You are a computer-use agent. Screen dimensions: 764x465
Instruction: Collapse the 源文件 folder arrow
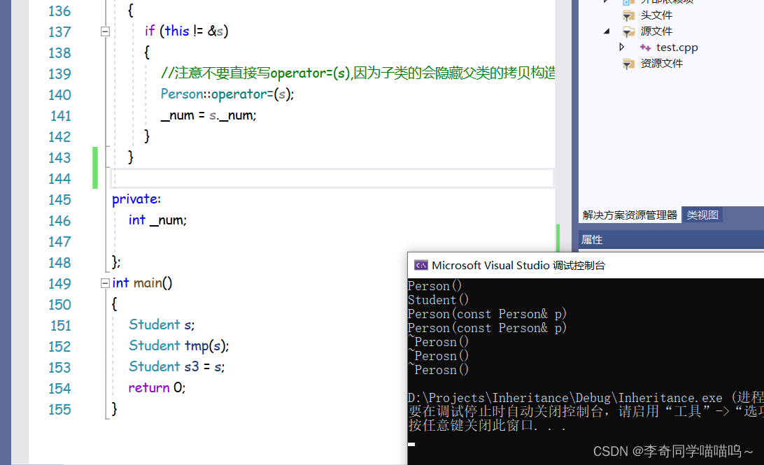pyautogui.click(x=607, y=31)
